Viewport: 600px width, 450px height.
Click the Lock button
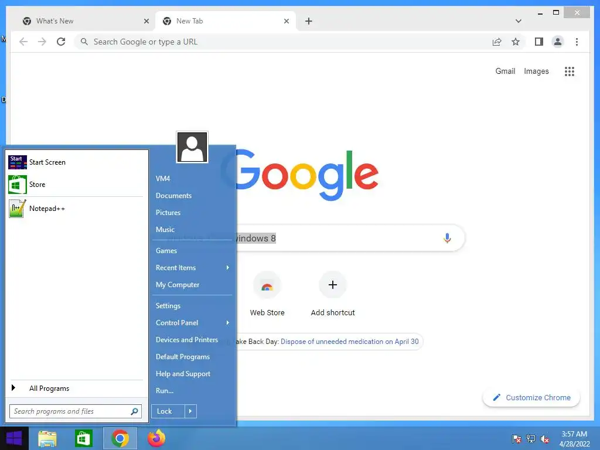pos(168,411)
